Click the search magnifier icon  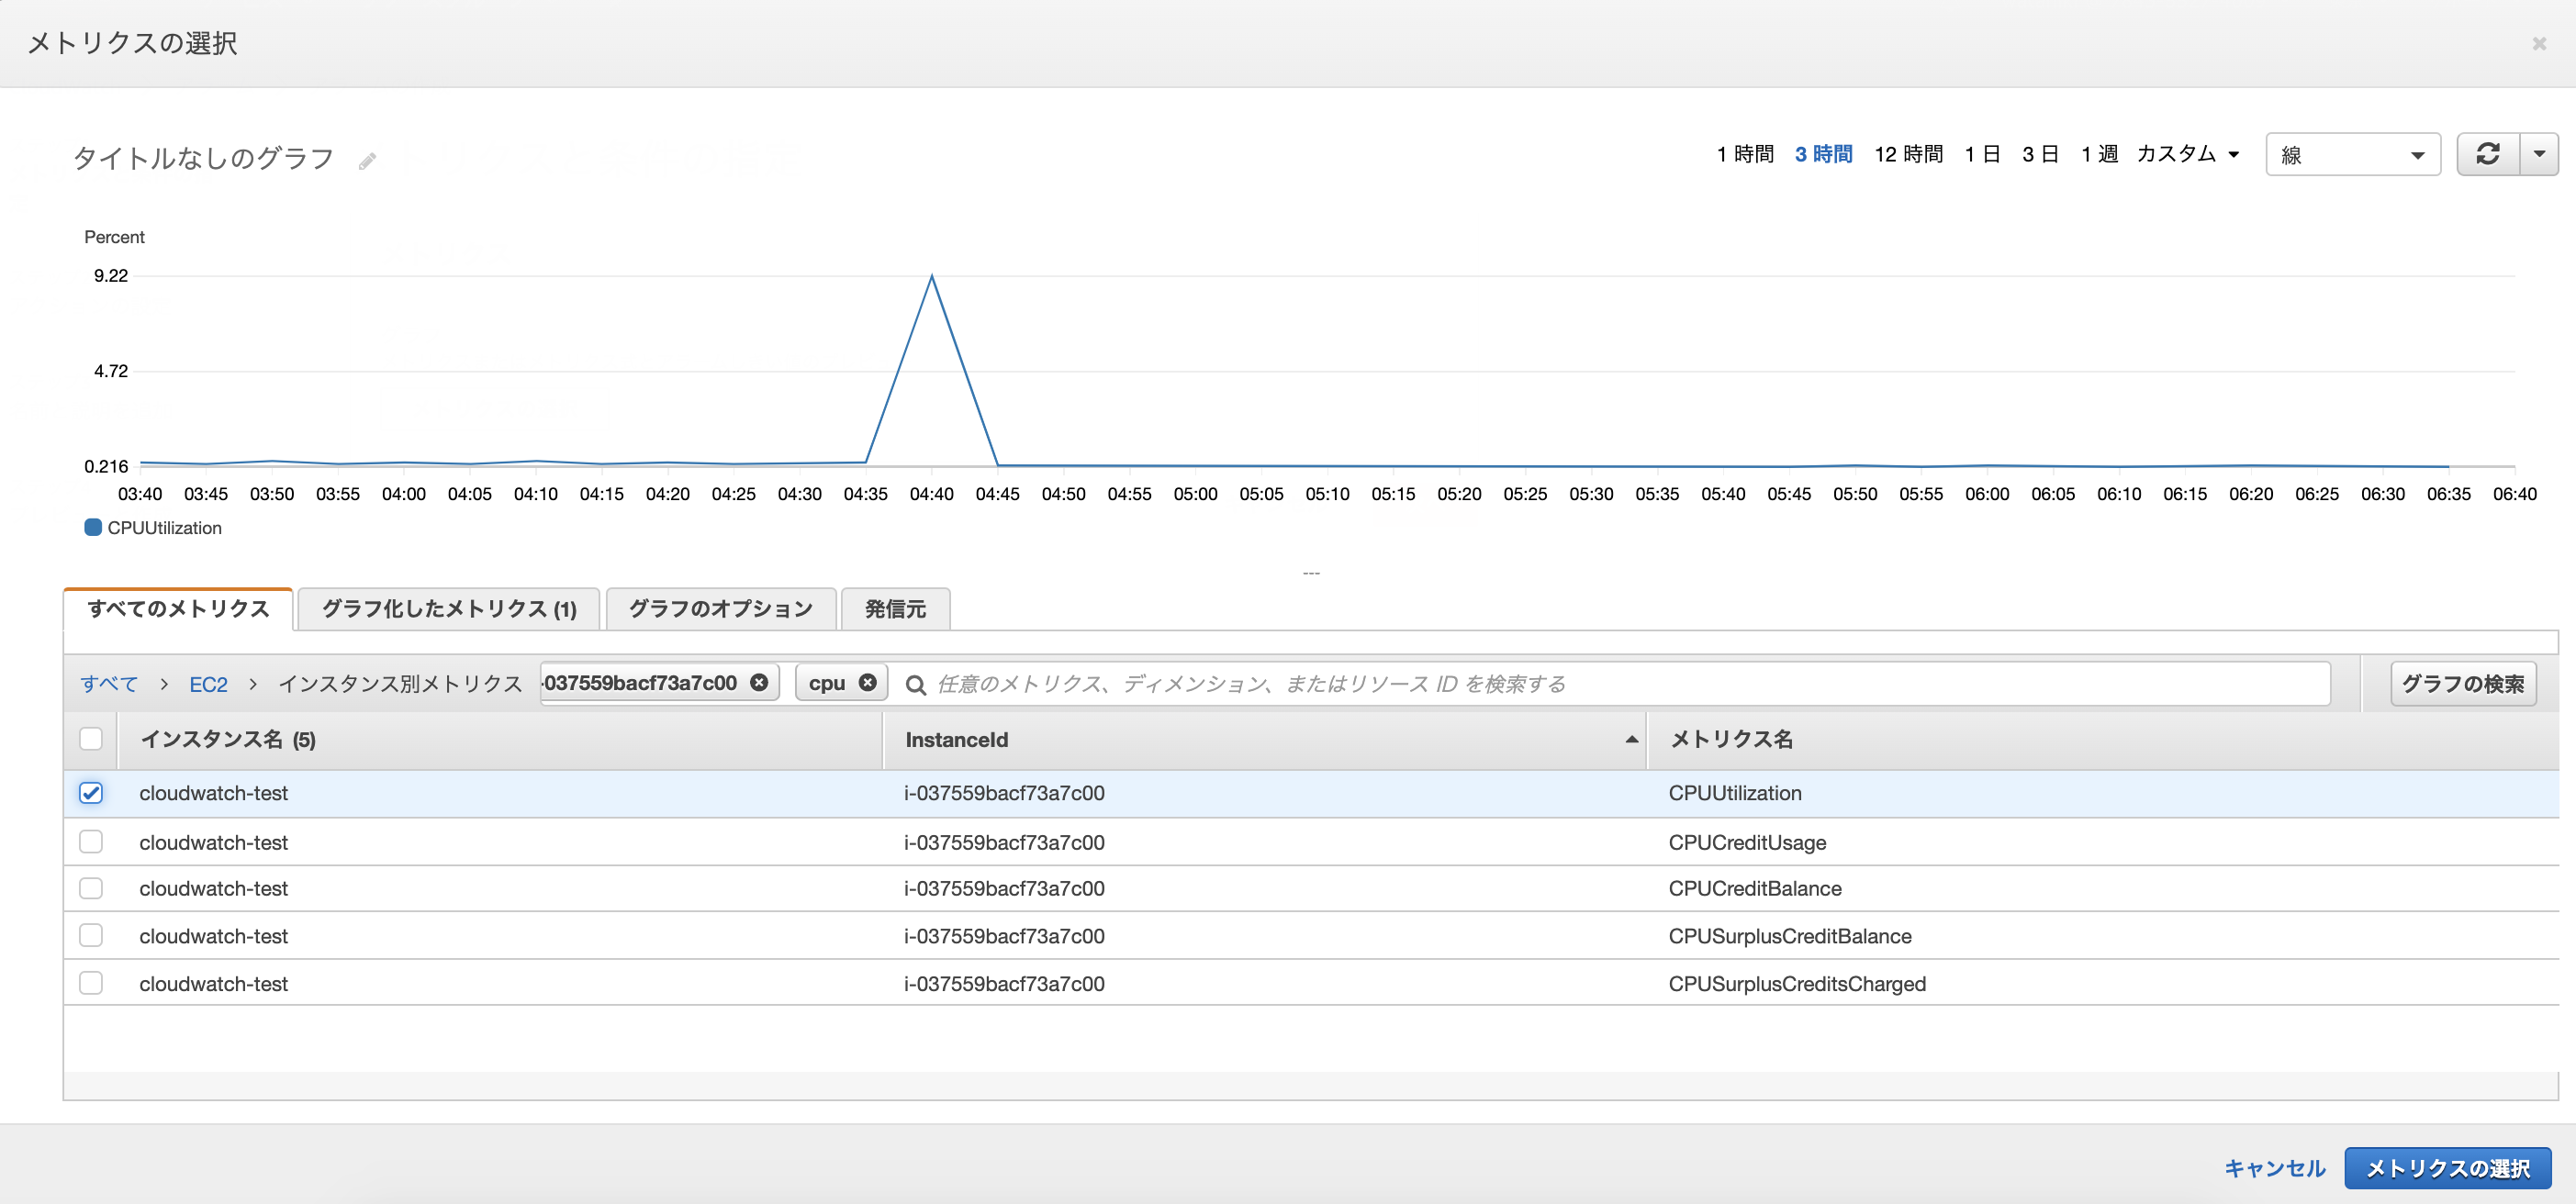[x=914, y=684]
